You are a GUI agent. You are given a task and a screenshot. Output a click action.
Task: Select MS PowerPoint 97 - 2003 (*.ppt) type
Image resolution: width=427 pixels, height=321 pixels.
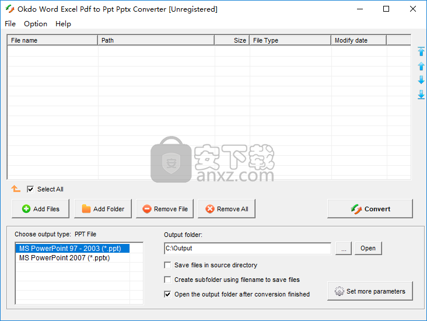pos(72,248)
